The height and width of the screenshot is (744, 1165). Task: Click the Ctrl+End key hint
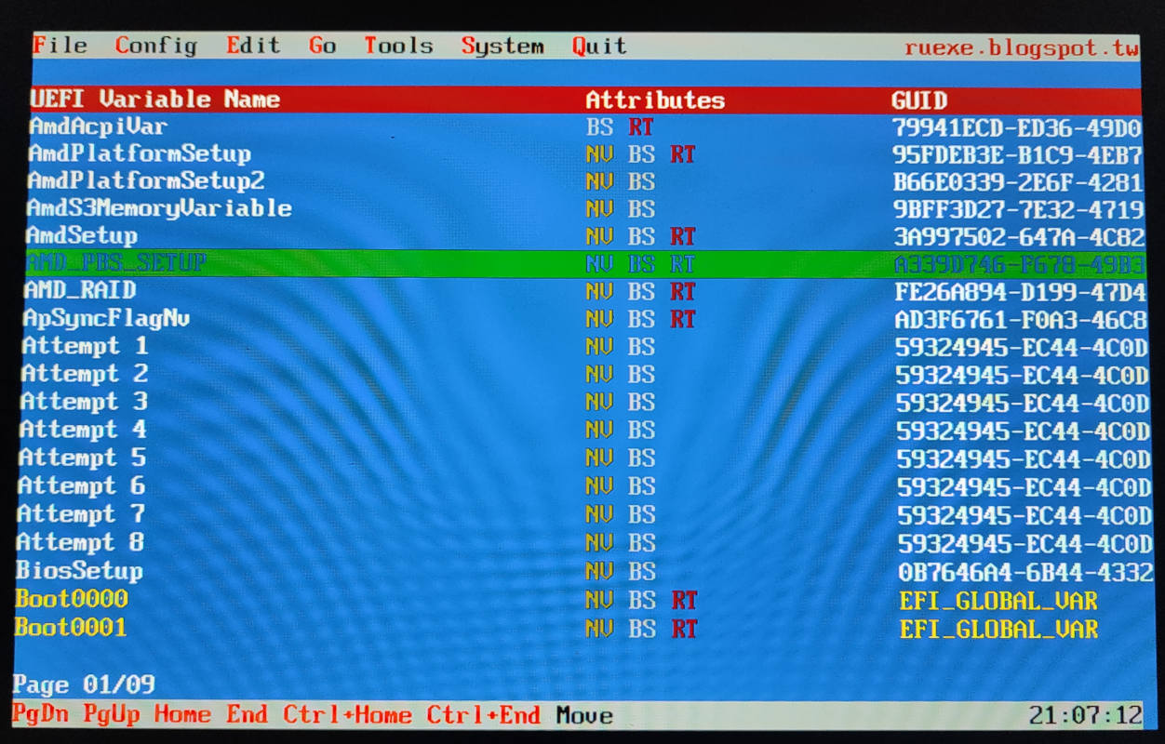pyautogui.click(x=483, y=715)
